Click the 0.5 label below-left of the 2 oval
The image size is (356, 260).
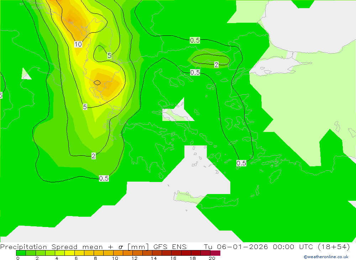[195, 72]
